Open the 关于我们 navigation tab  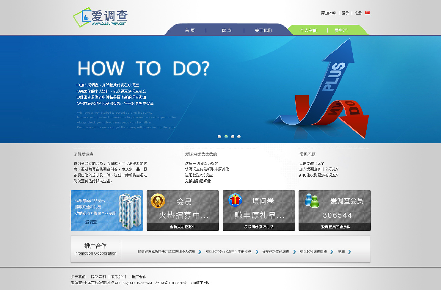click(263, 30)
